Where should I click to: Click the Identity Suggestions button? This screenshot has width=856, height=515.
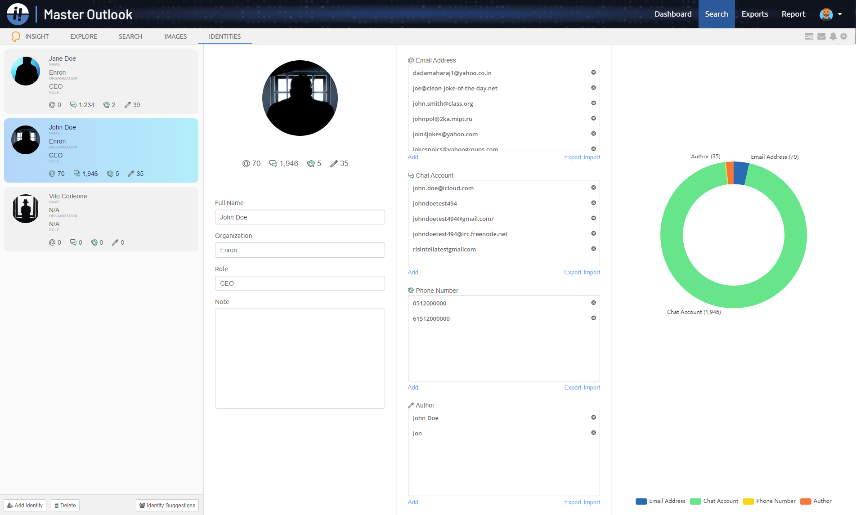(167, 505)
